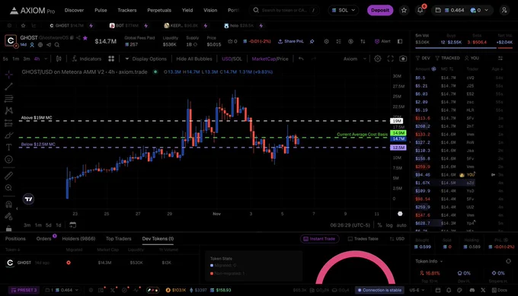The height and width of the screenshot is (296, 518).
Task: Switch chart between USD and SOL
Action: [x=232, y=59]
